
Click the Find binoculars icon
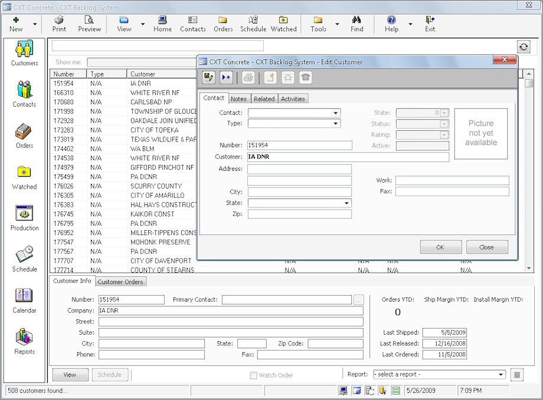point(356,19)
